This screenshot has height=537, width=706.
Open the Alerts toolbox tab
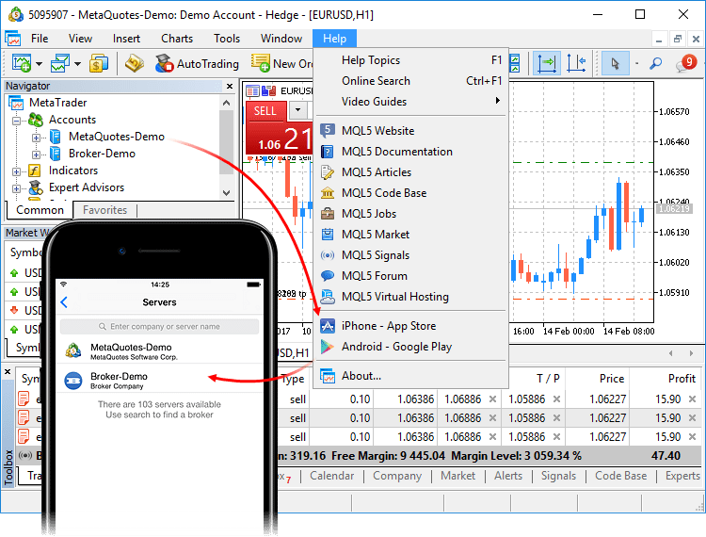point(508,476)
